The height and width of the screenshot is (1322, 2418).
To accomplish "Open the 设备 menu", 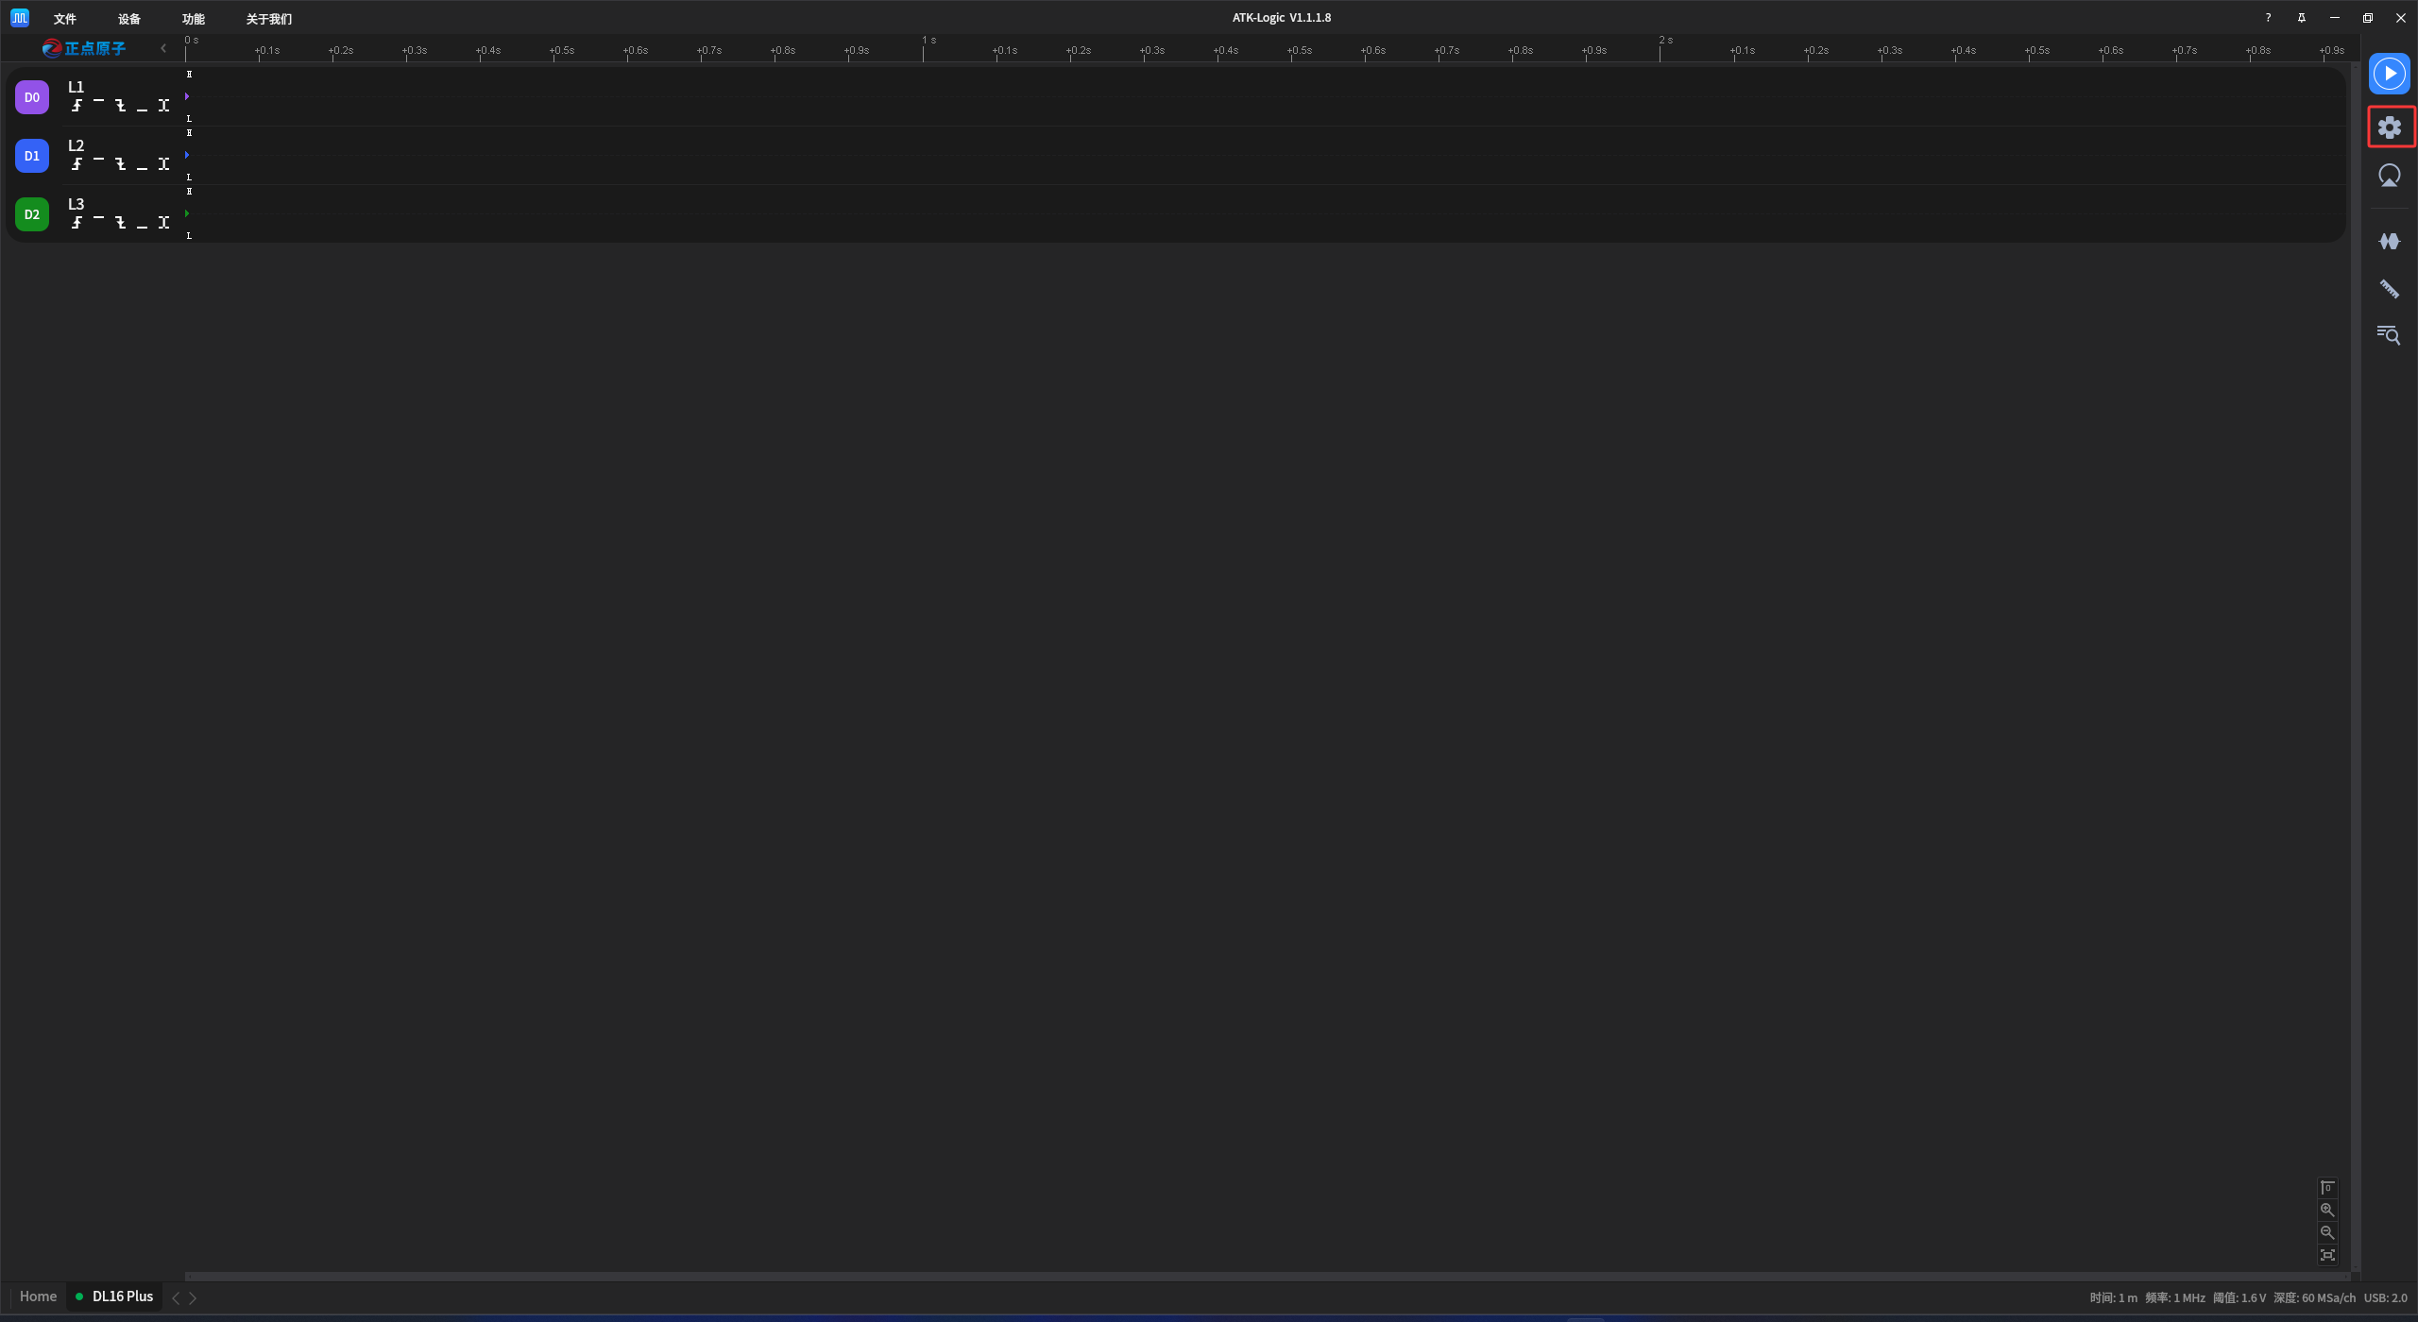I will pyautogui.click(x=129, y=19).
